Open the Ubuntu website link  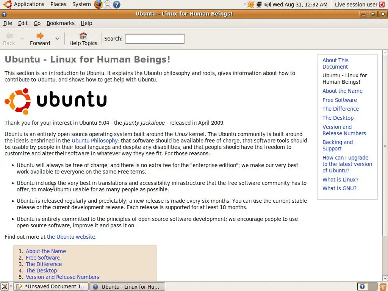click(x=71, y=237)
